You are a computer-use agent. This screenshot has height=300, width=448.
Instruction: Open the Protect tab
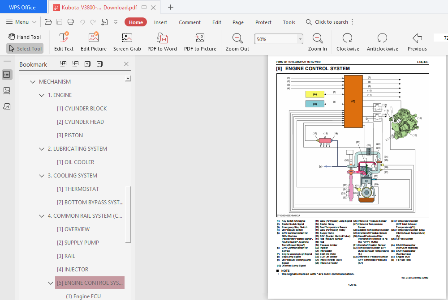(x=263, y=22)
